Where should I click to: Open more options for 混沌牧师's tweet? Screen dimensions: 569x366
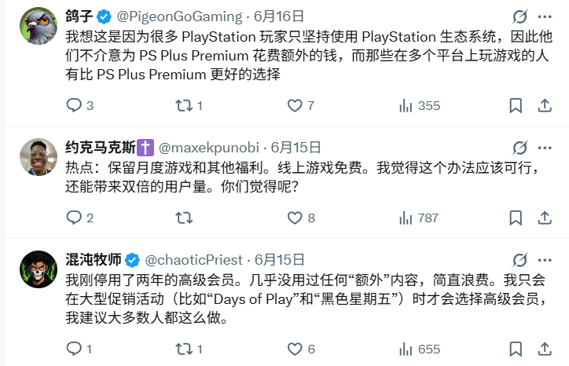point(544,260)
